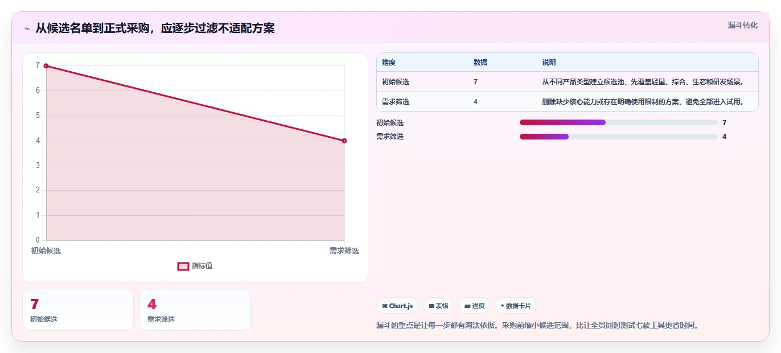
Task: Click the x-axis label 初始候选
Action: (x=46, y=251)
